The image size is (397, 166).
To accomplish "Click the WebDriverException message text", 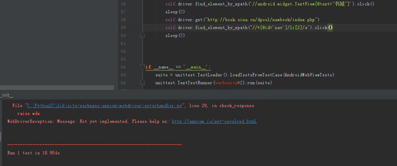I will [88, 122].
